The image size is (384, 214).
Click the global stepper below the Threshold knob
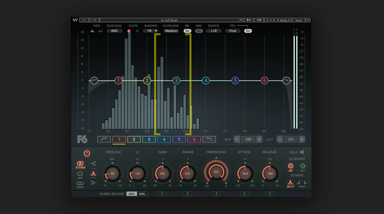point(217,194)
